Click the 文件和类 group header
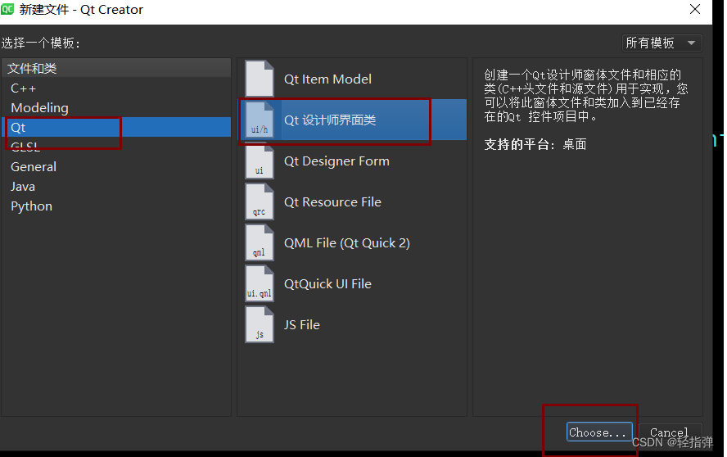Screen dimensions: 727x457 (x=116, y=68)
